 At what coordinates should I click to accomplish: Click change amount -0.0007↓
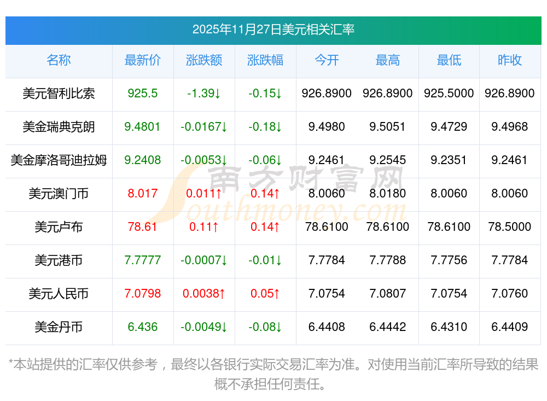click(x=203, y=260)
